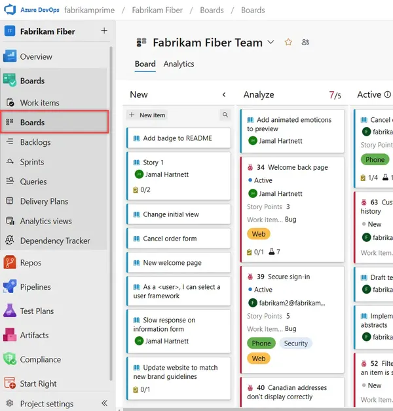Switch to the Board tab
This screenshot has height=411, width=393.
(x=145, y=64)
